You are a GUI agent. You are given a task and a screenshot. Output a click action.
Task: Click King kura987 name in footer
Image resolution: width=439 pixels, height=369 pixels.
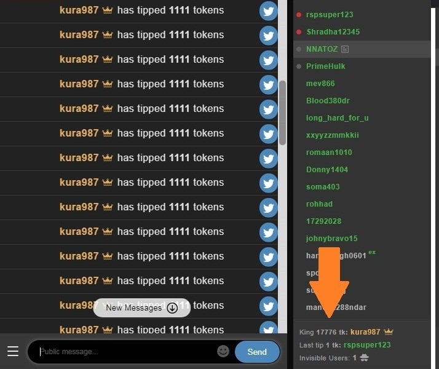click(365, 332)
